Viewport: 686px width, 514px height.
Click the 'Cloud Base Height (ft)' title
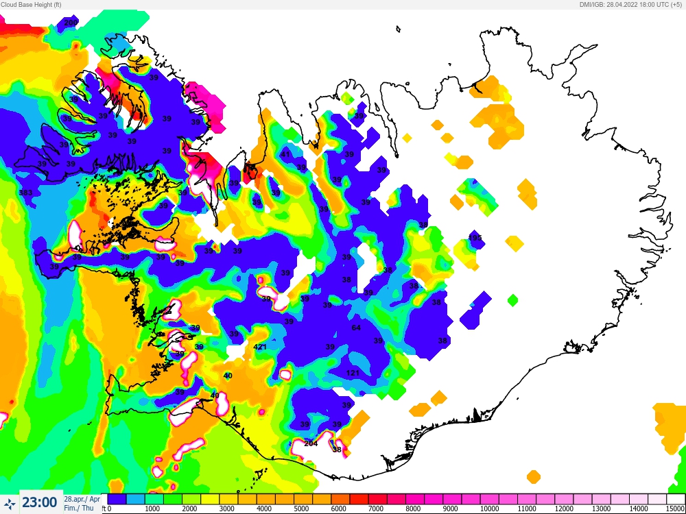pos(31,4)
